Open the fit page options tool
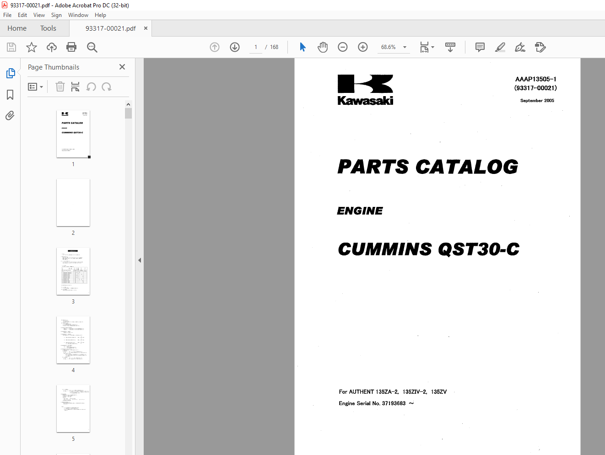This screenshot has width=605, height=455. (427, 47)
